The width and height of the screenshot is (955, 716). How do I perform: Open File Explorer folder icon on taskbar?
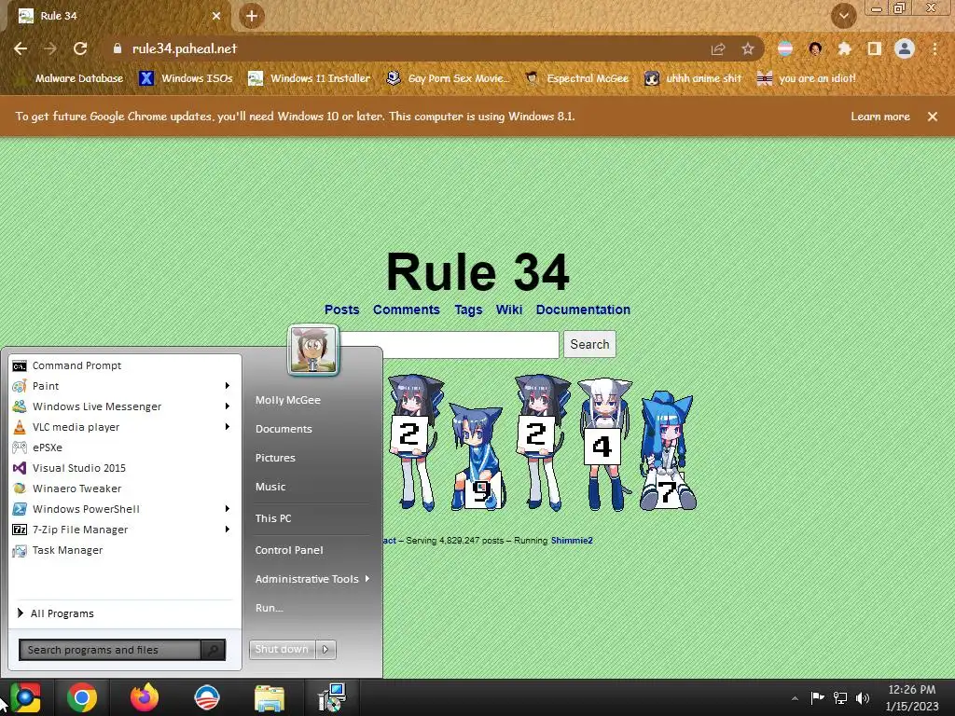point(270,697)
